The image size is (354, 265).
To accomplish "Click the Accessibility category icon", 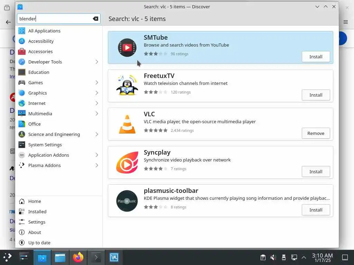I will click(22, 41).
